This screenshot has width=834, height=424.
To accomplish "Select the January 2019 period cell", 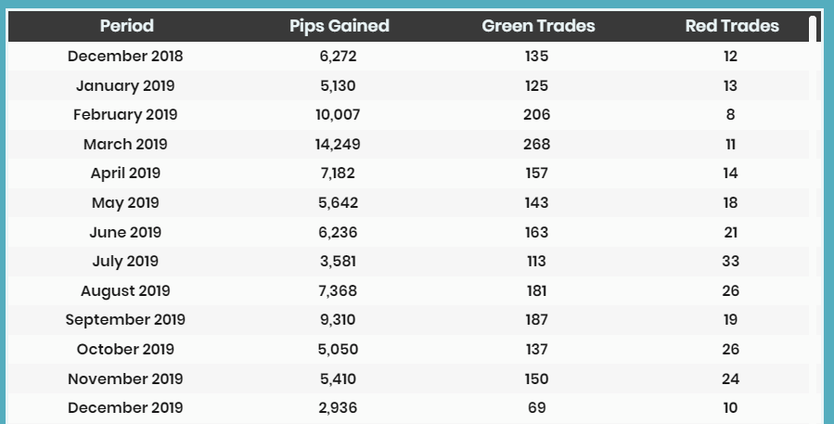I will point(125,85).
